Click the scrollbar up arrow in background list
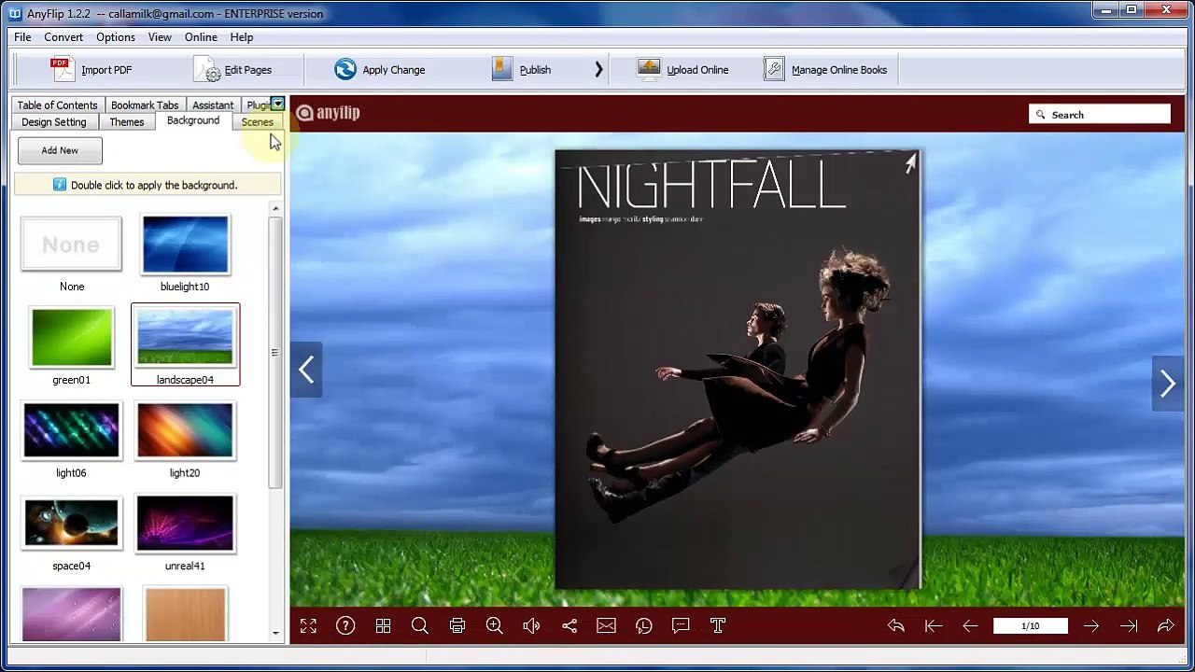 point(275,208)
